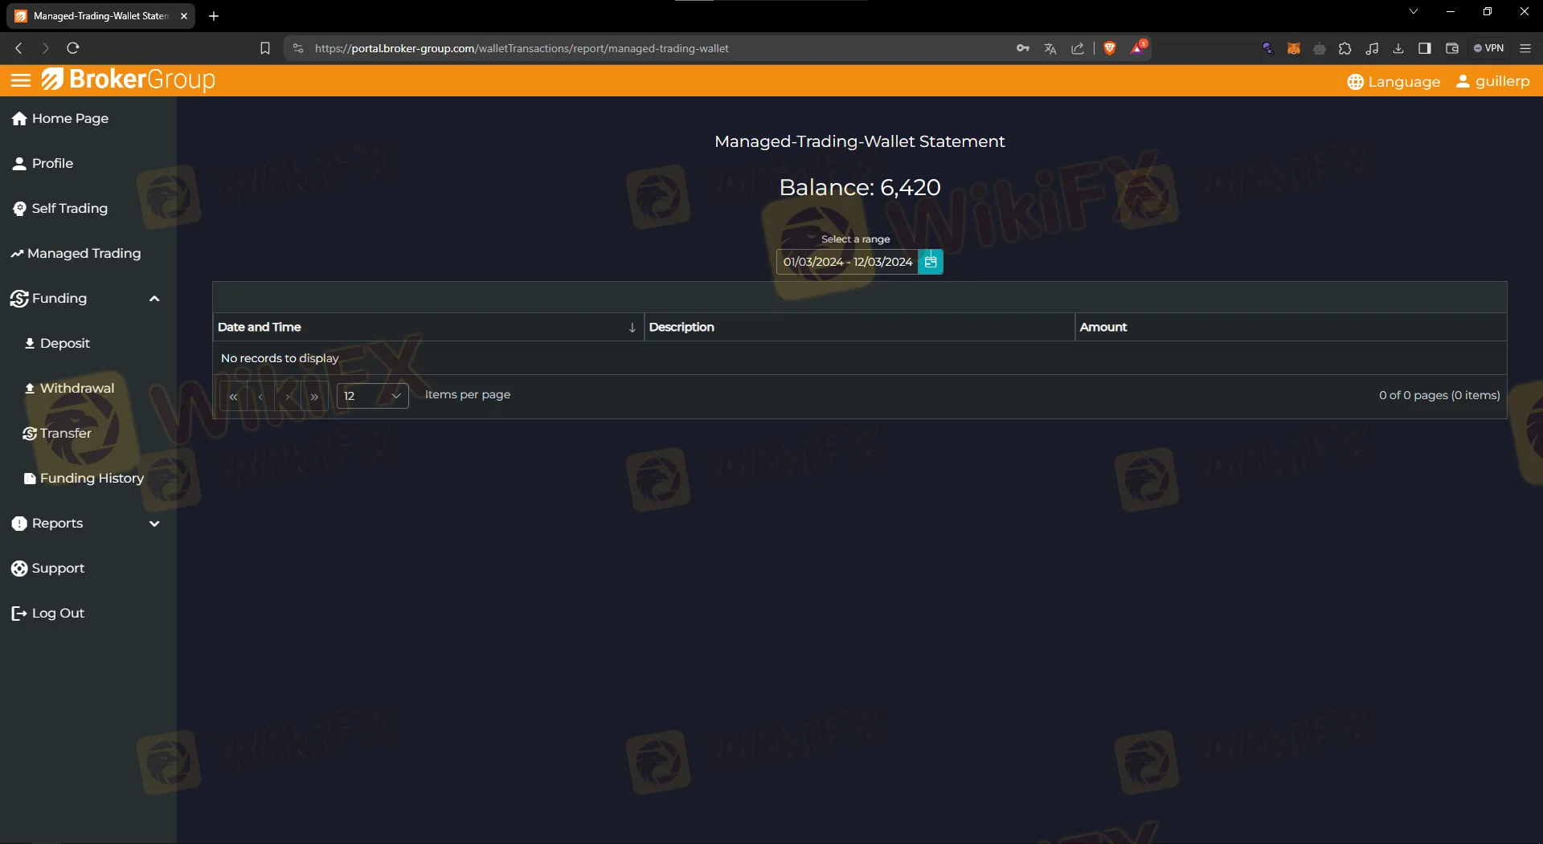This screenshot has width=1543, height=844.
Task: Open the extensions puzzle icon
Action: click(1345, 48)
